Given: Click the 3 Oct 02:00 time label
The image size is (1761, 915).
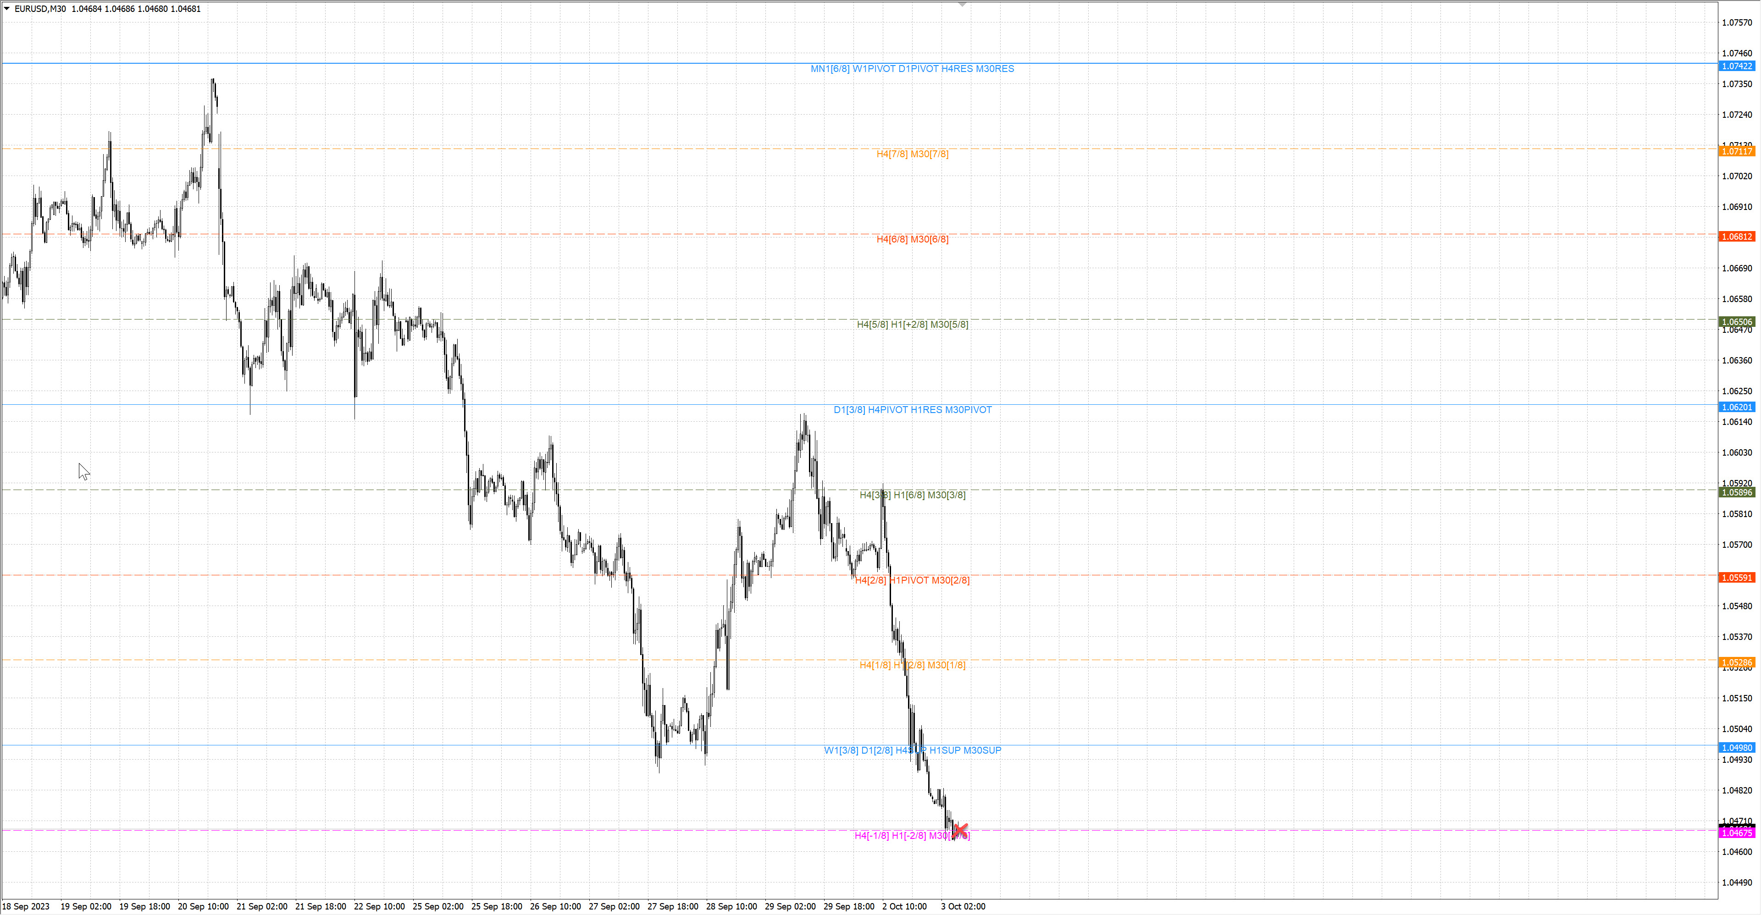Looking at the screenshot, I should tap(963, 906).
